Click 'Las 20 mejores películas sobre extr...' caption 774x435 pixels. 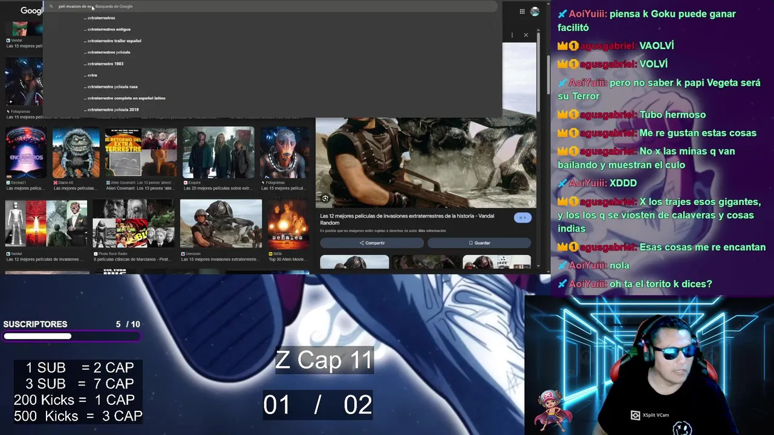(218, 188)
